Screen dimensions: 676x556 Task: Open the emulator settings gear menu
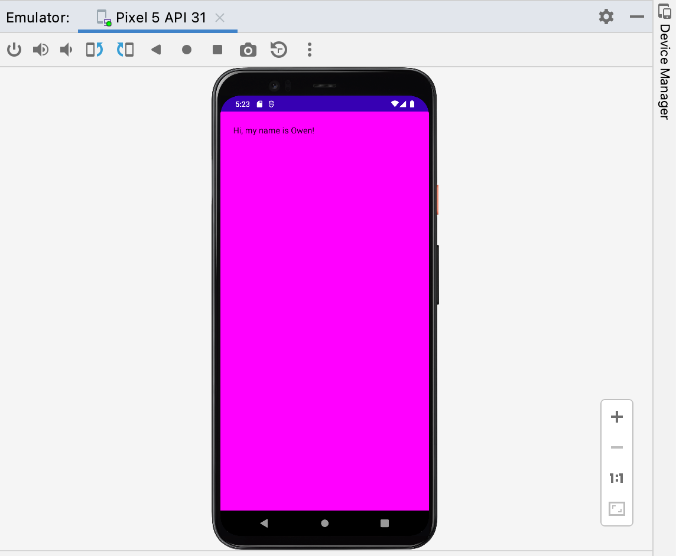coord(605,17)
